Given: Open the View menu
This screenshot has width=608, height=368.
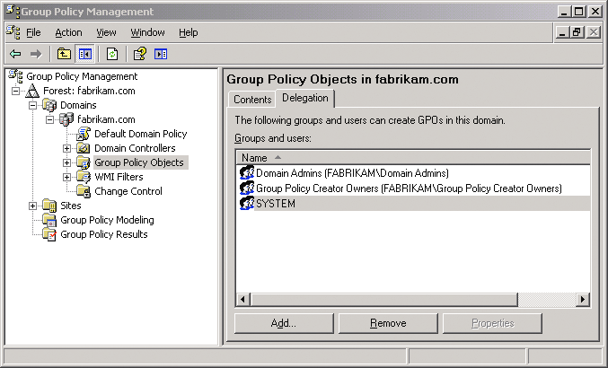Looking at the screenshot, I should click(106, 32).
